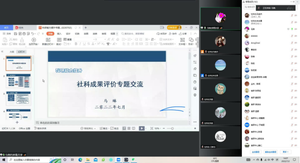
Task: Click the New Slide icon in ribbon
Action: pos(48,40)
